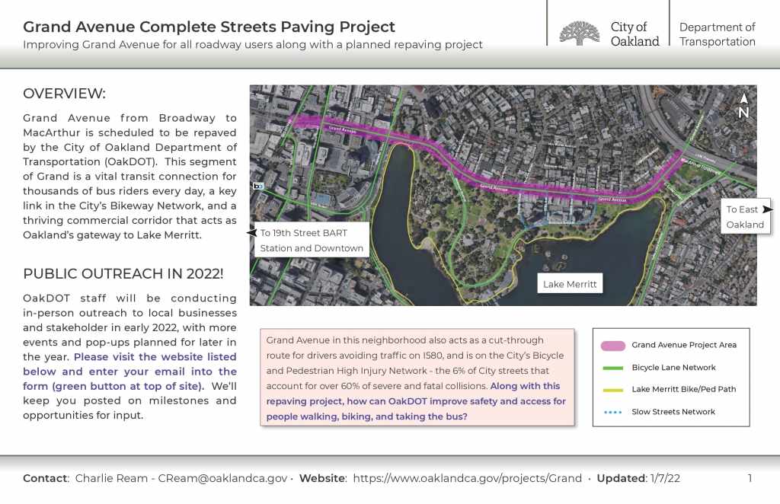This screenshot has height=504, width=780.
Task: Click the OVERVIEW heading
Action: click(x=65, y=94)
